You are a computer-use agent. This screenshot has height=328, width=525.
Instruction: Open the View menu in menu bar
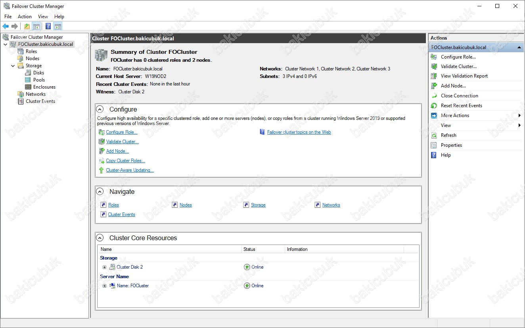click(x=43, y=17)
